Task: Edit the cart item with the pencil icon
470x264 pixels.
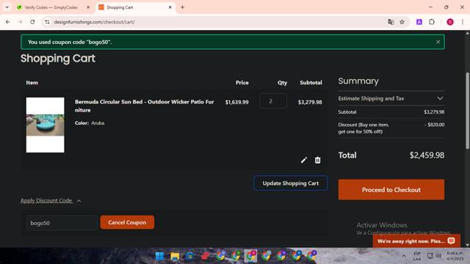Action: coord(303,160)
